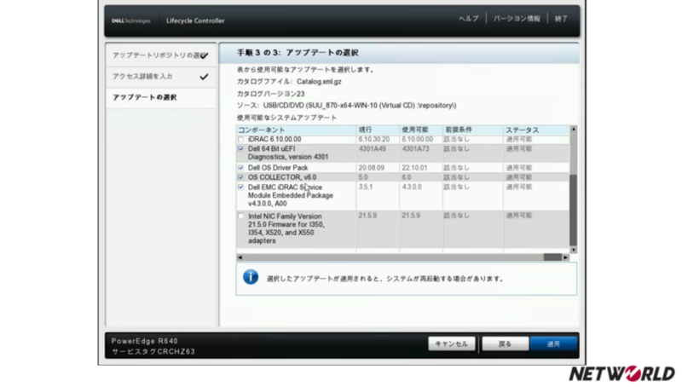682x387 pixels.
Task: Click available version 6.10.00.00 cell
Action: [417, 139]
